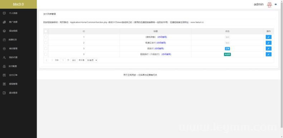
Task: Click edit pencil button for row ID 0
Action: pos(268,54)
